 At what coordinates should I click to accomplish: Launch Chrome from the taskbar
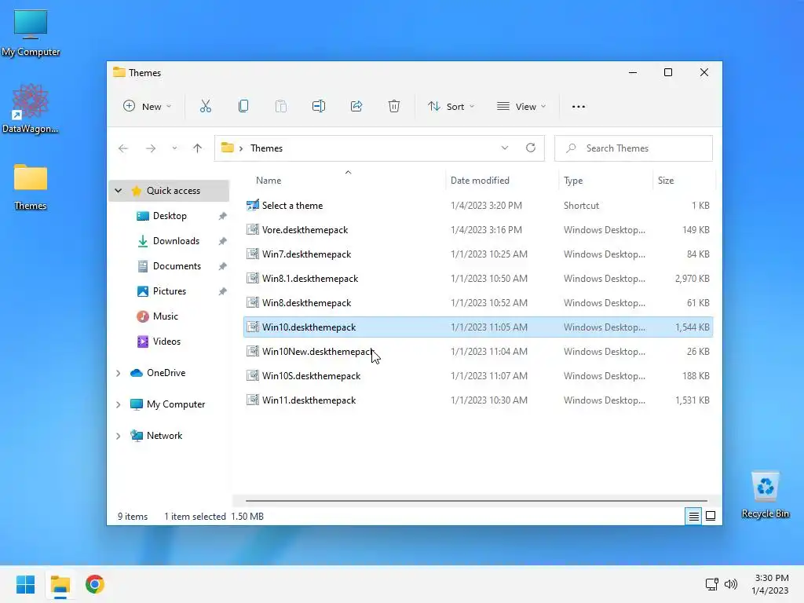(95, 584)
